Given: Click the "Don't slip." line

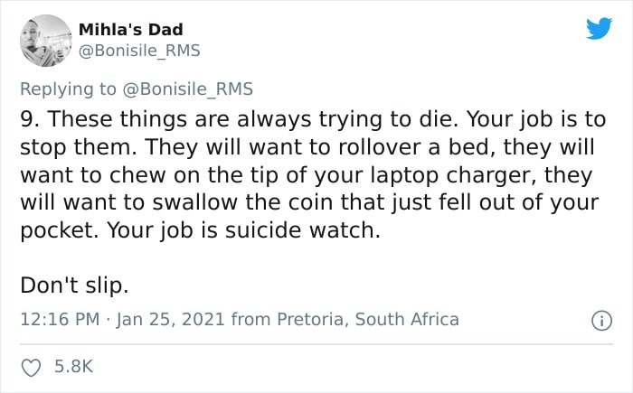Looking at the screenshot, I should (x=74, y=285).
